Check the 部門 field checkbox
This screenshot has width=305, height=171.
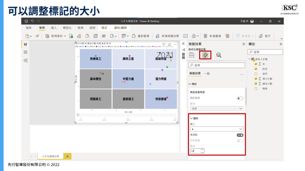coord(256,74)
